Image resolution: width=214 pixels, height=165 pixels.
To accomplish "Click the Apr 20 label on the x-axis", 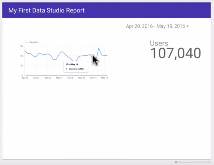I will pos(25,78).
